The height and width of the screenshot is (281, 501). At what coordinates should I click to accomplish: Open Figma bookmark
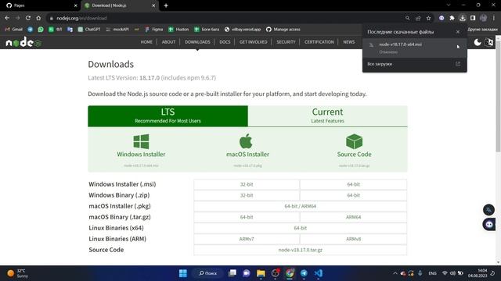154,30
